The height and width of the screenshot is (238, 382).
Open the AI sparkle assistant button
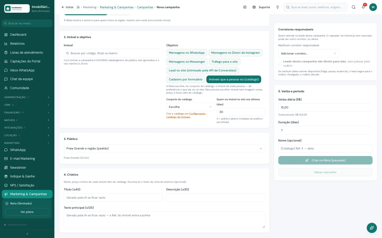[372, 228]
